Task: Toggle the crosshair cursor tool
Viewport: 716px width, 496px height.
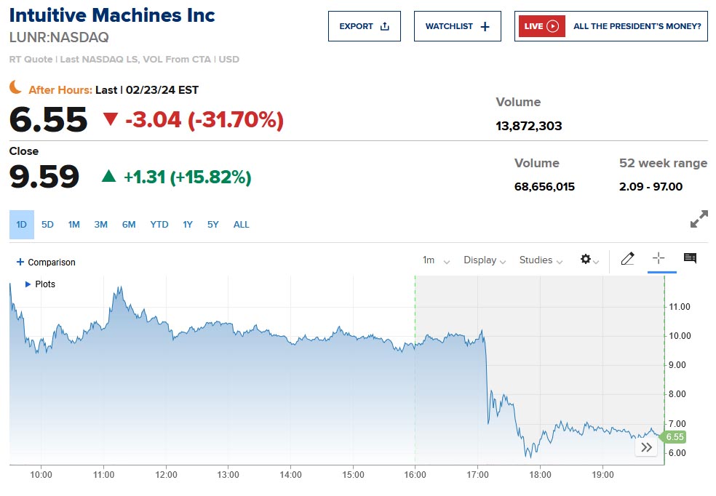Action: coord(659,259)
